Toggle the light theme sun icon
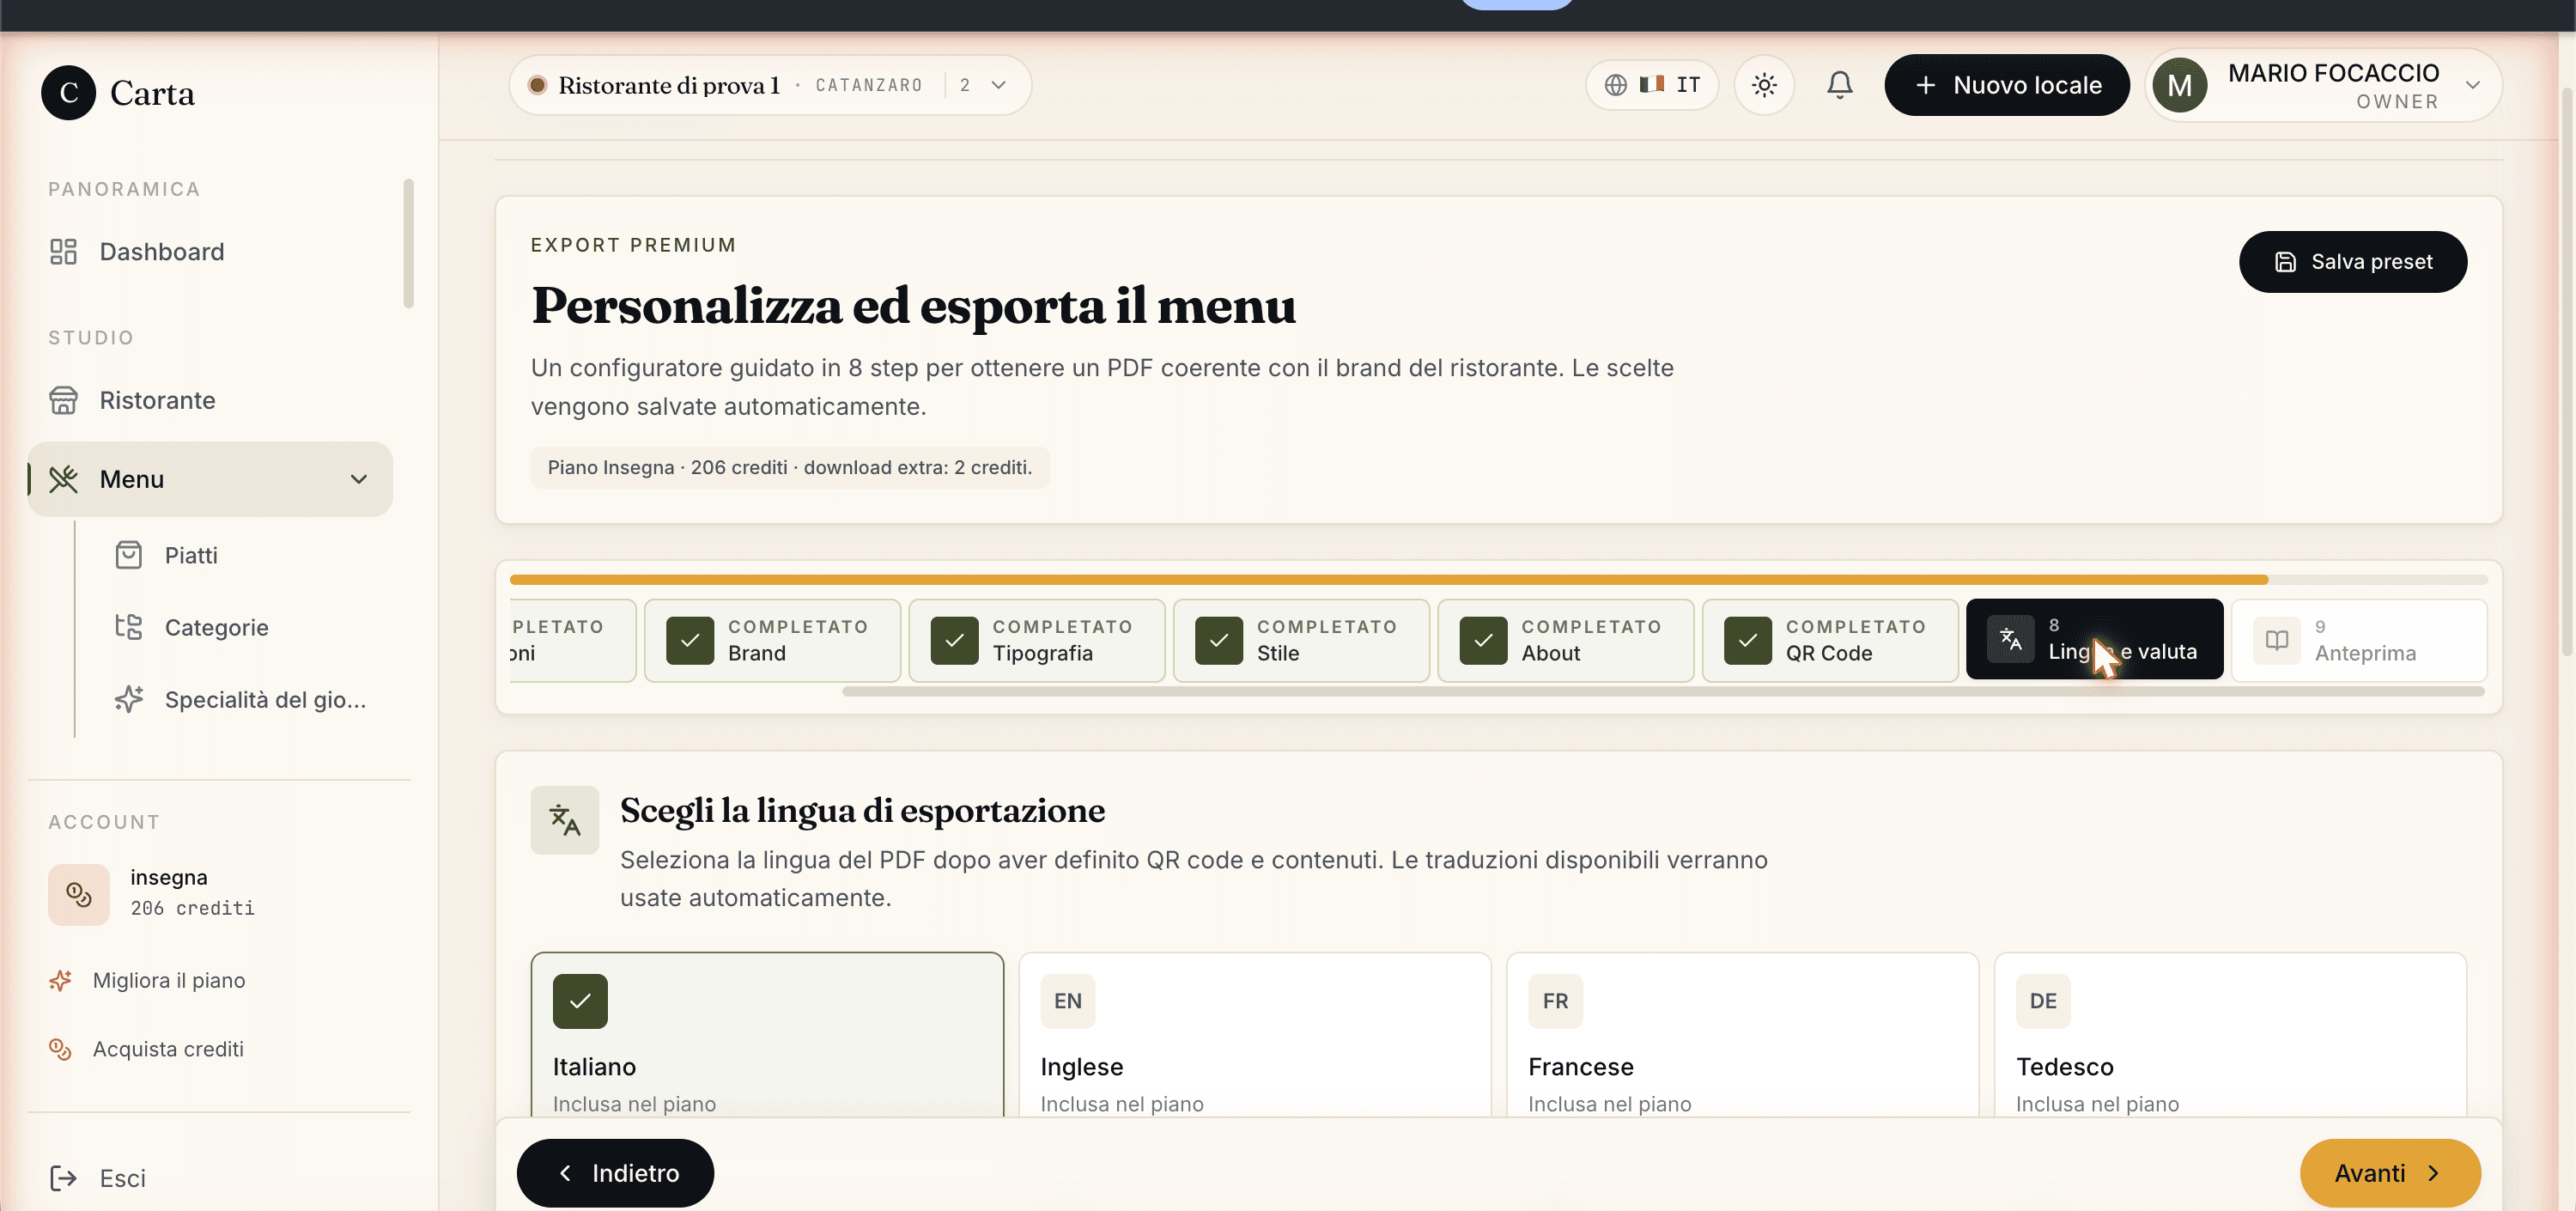2576x1211 pixels. point(1764,85)
